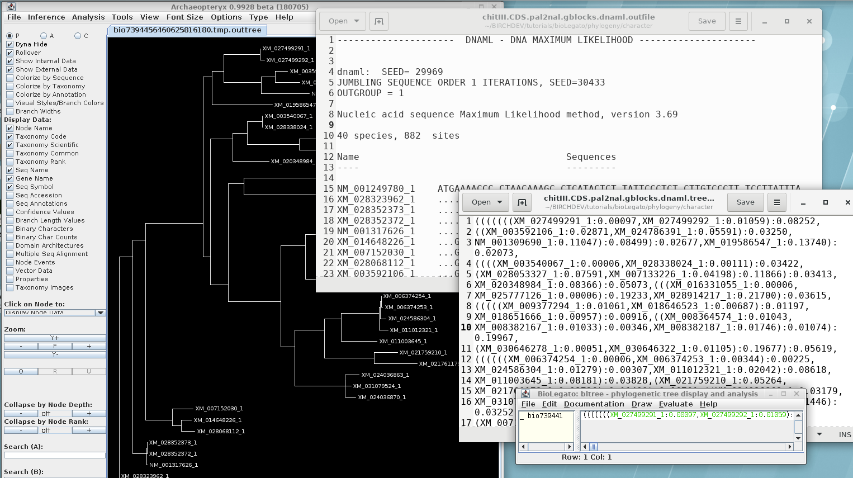This screenshot has height=478, width=853.
Task: Select the C tree-type radio button
Action: 78,36
